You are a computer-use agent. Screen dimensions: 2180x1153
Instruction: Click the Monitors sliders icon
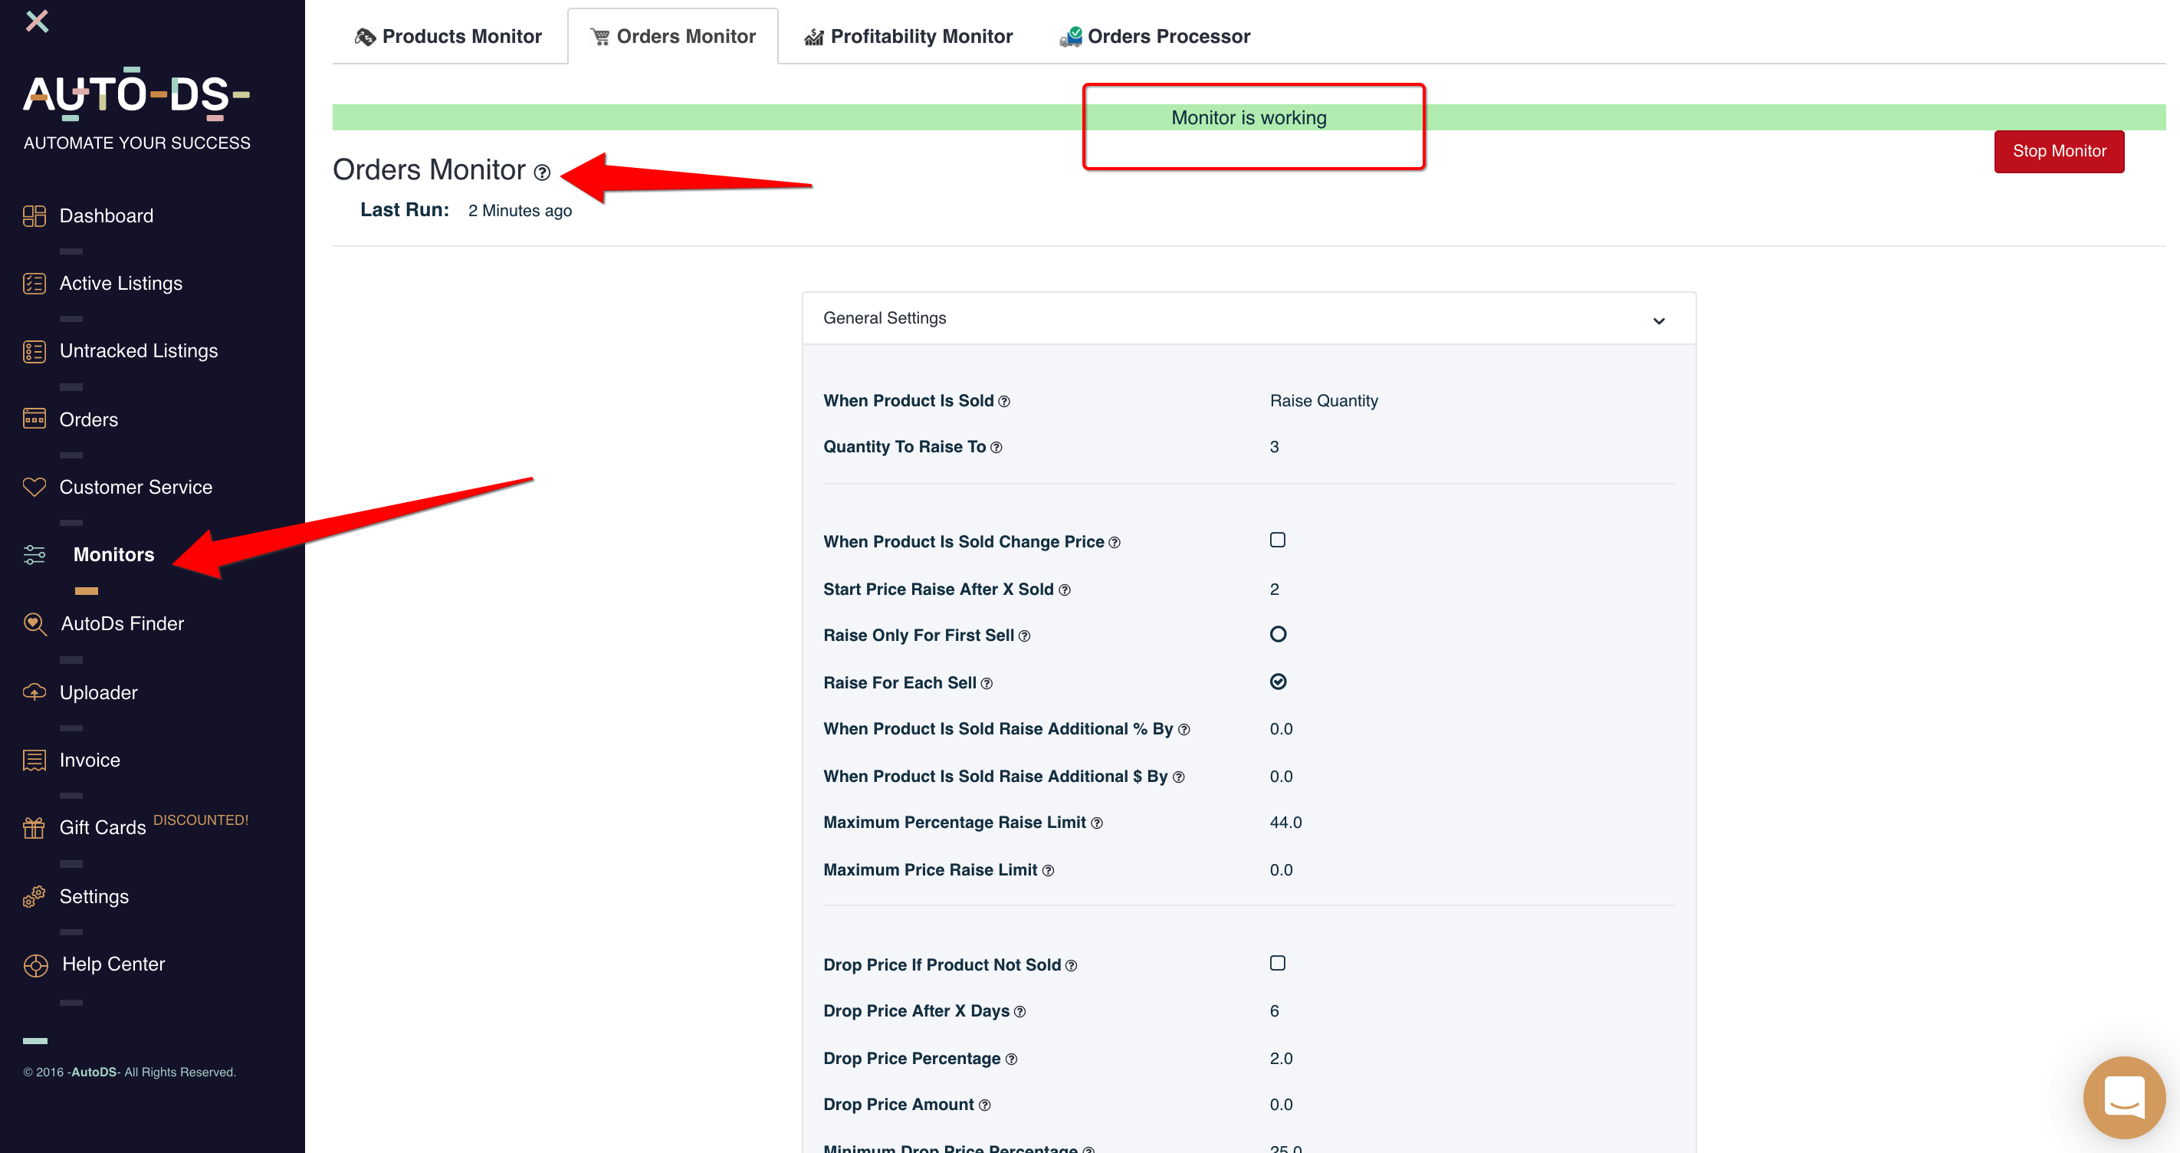click(x=34, y=554)
